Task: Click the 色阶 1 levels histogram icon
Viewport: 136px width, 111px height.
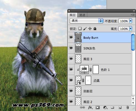Action: coord(84,70)
